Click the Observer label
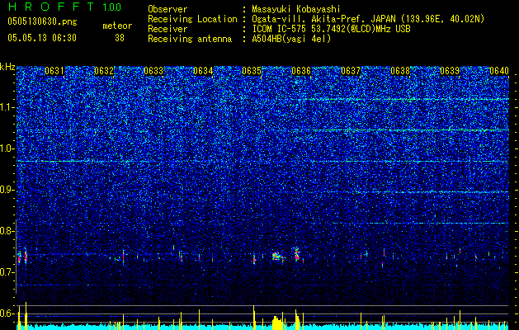 pyautogui.click(x=167, y=9)
